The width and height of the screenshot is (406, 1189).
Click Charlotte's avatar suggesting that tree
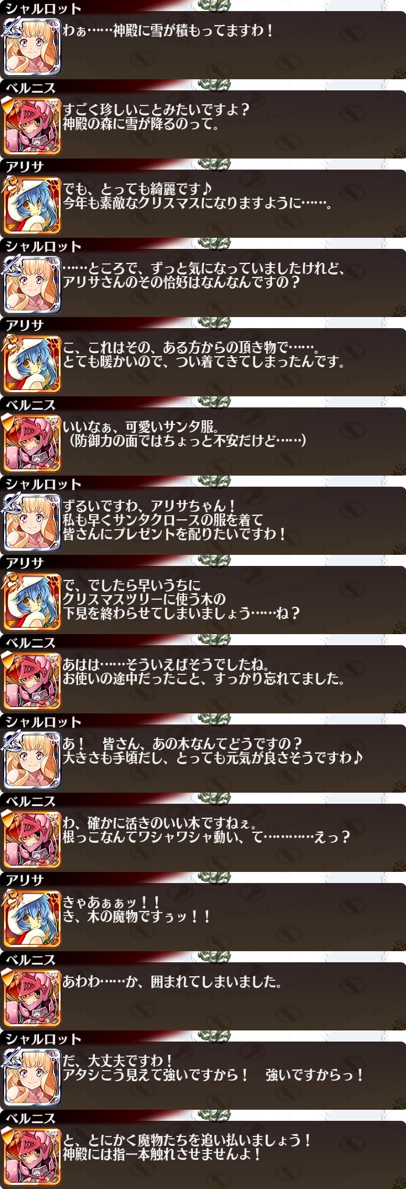pyautogui.click(x=32, y=760)
